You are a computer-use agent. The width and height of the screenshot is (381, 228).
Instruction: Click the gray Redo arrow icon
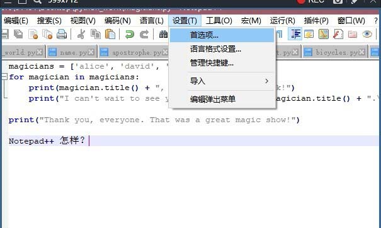pos(144,34)
